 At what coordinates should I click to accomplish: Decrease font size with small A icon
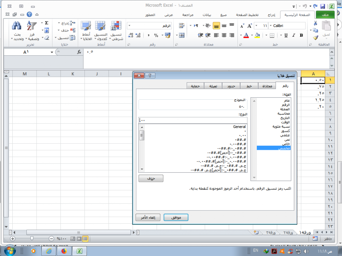pos(242,26)
